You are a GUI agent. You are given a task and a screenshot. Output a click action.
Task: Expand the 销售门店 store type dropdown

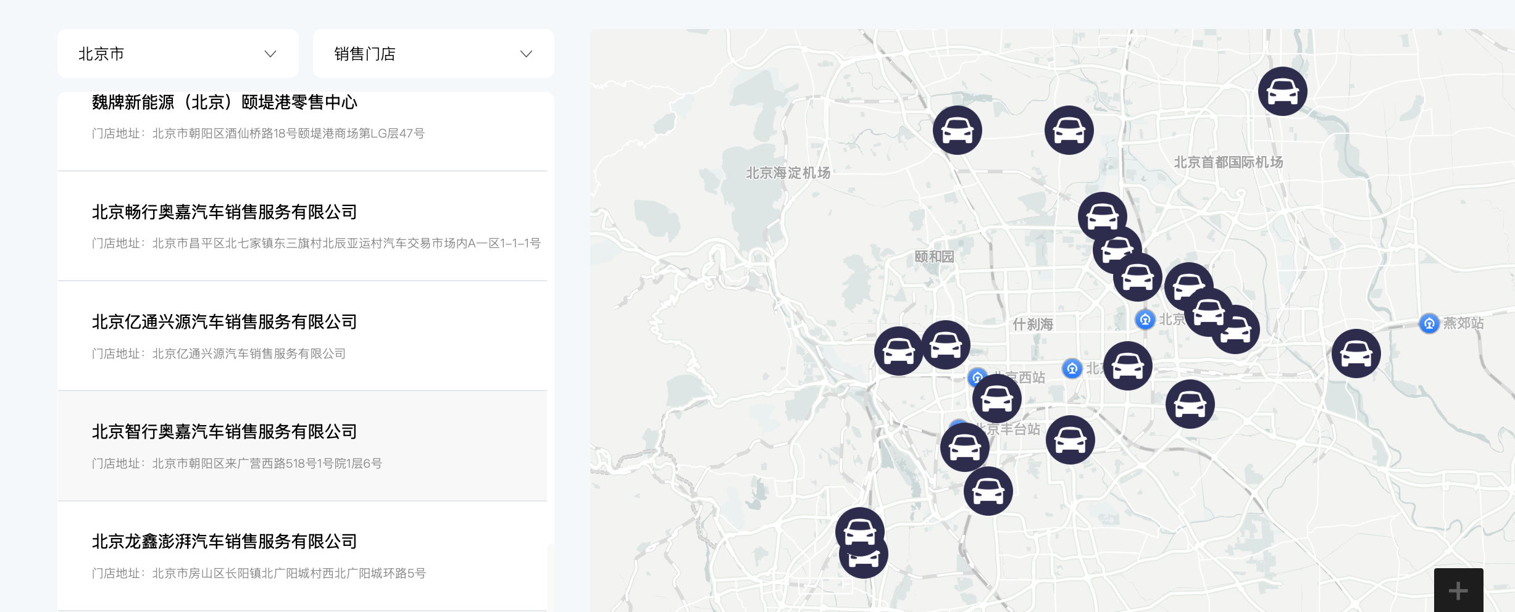click(x=433, y=54)
